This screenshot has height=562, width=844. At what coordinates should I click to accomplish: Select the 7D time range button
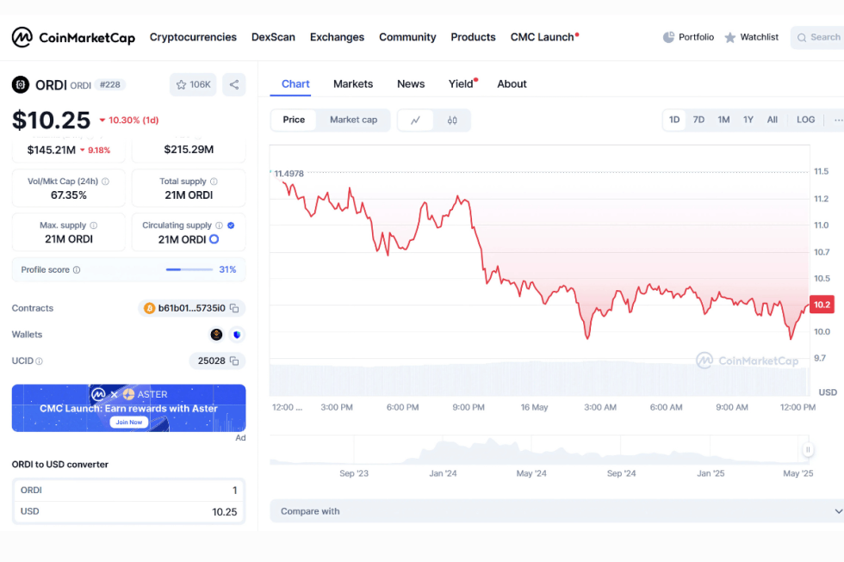point(698,120)
